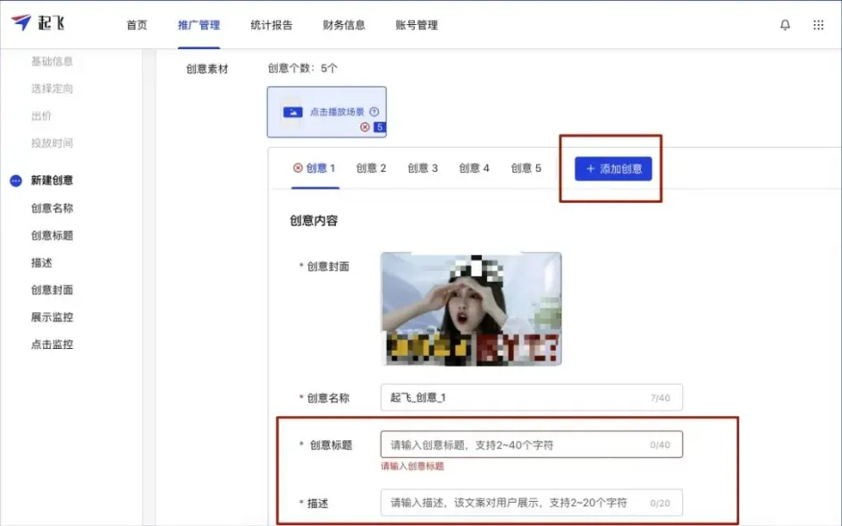This screenshot has height=526, width=842.
Task: Click the blue step indicator beside 新建创意
Action: pyautogui.click(x=16, y=181)
